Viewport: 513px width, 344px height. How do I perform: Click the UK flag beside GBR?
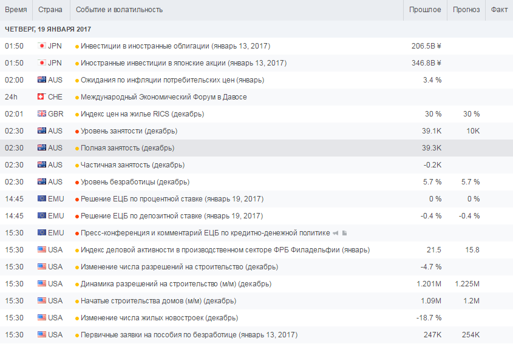click(x=42, y=114)
